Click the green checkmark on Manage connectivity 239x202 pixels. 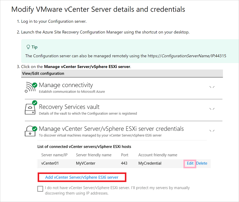point(34,85)
